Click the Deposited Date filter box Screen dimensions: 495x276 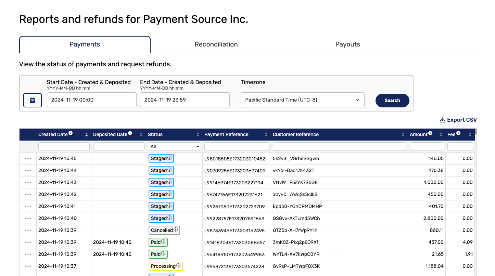[x=119, y=146]
